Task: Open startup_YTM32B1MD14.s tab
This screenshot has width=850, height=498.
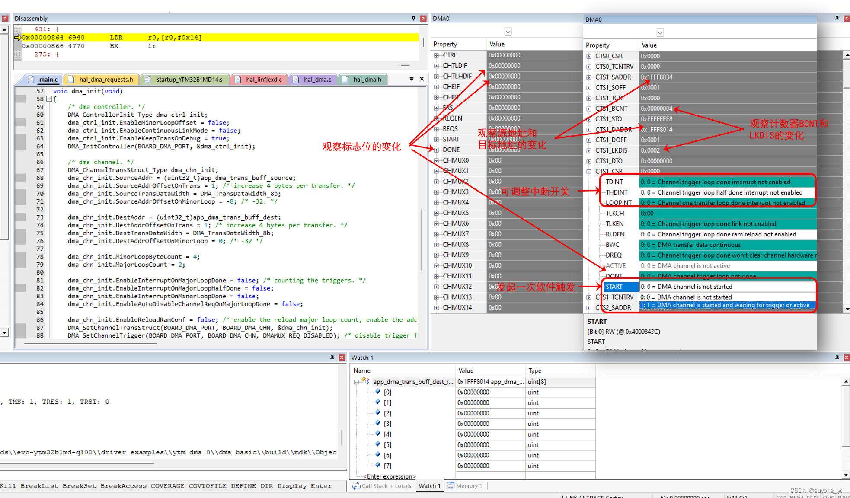Action: pos(185,80)
